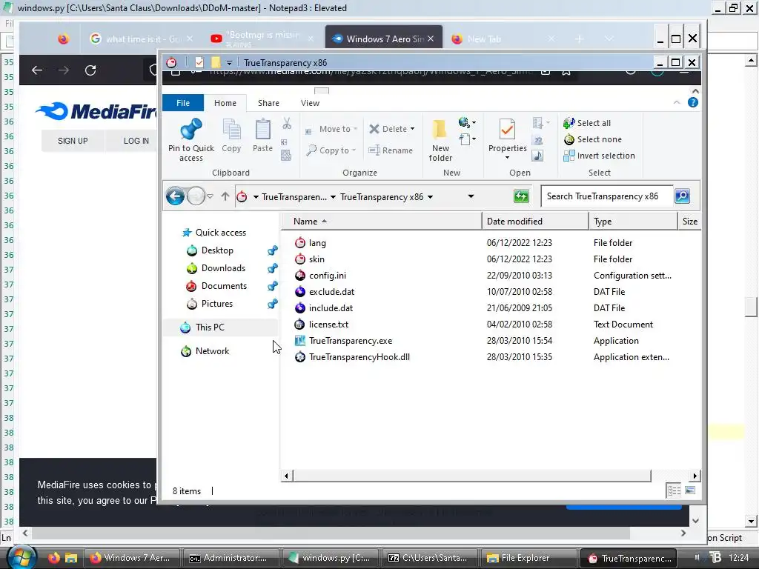The width and height of the screenshot is (759, 569).
Task: Switch to details view icon in status bar
Action: tap(674, 490)
